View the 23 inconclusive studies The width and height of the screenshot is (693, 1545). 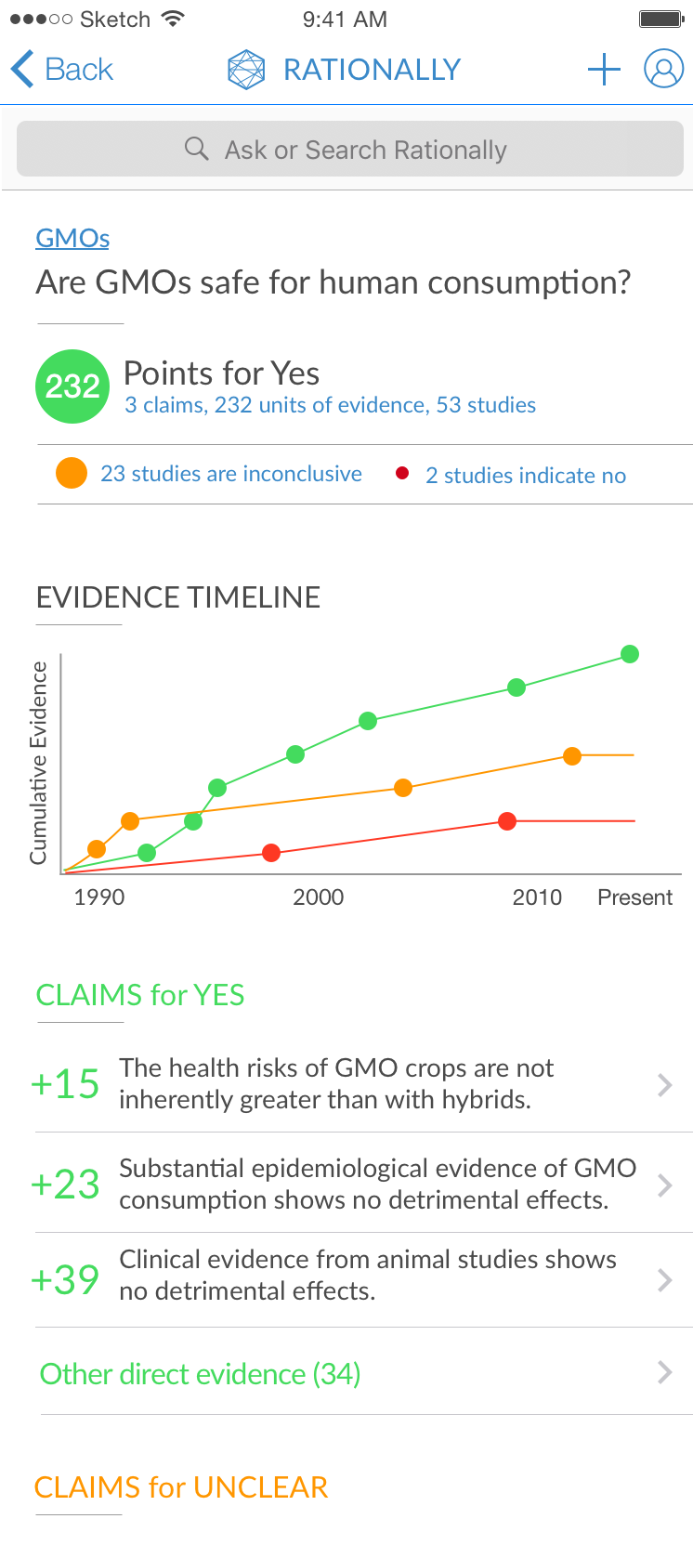pos(231,474)
